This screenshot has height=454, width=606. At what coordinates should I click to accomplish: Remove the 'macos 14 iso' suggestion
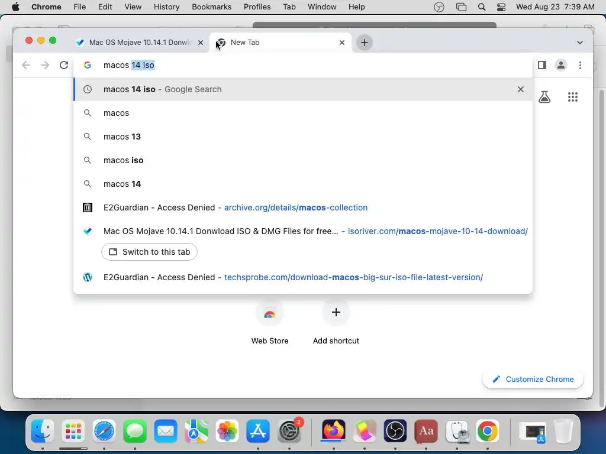click(521, 89)
